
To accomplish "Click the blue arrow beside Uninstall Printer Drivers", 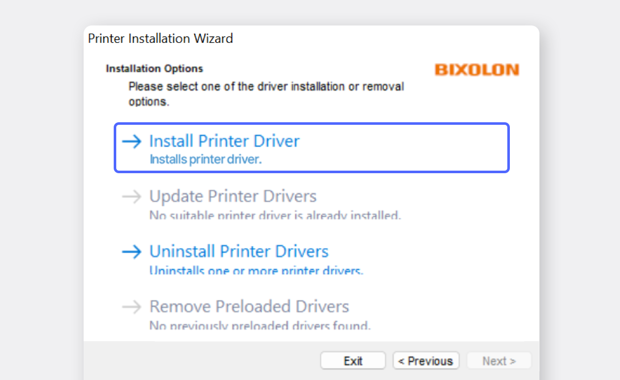I will 132,251.
